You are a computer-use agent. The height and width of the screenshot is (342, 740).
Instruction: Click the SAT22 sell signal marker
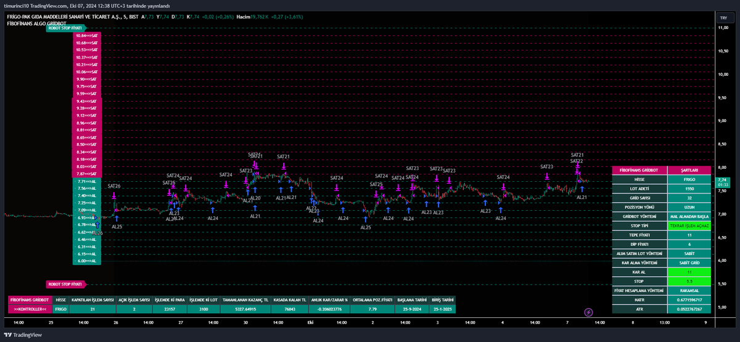[x=577, y=161]
